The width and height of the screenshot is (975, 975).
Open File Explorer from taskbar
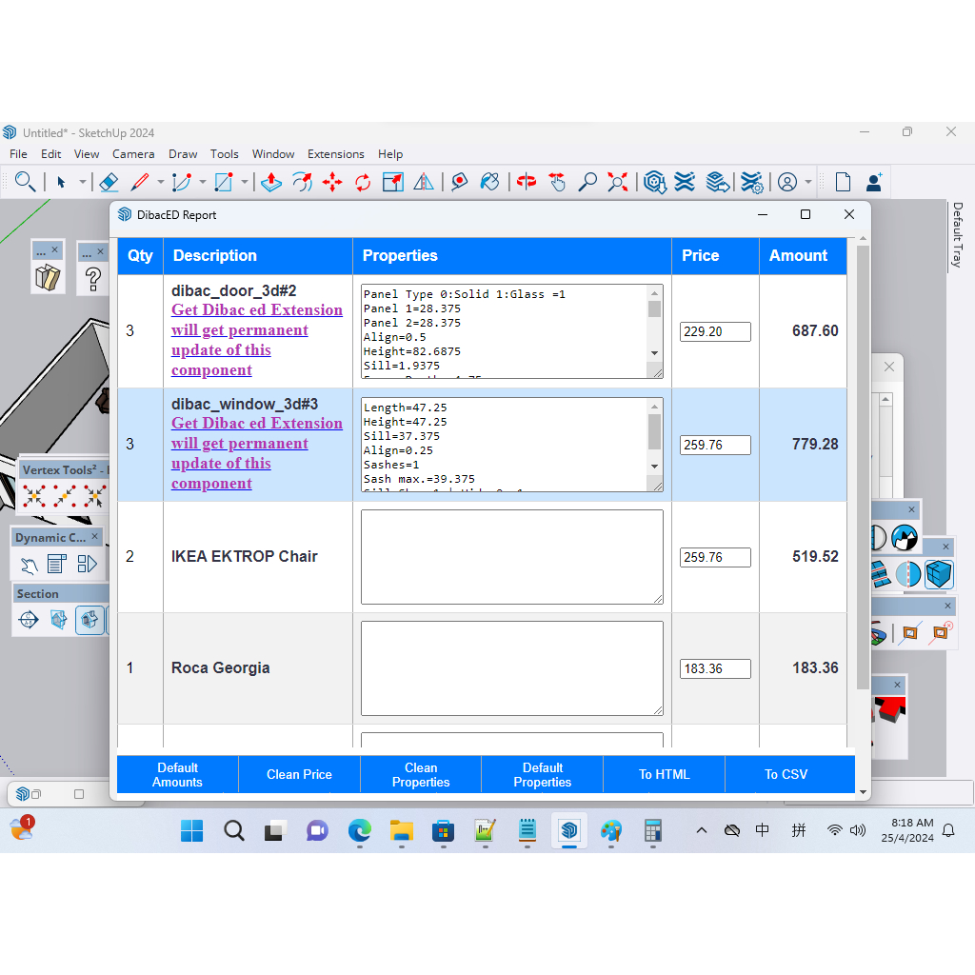tap(401, 830)
